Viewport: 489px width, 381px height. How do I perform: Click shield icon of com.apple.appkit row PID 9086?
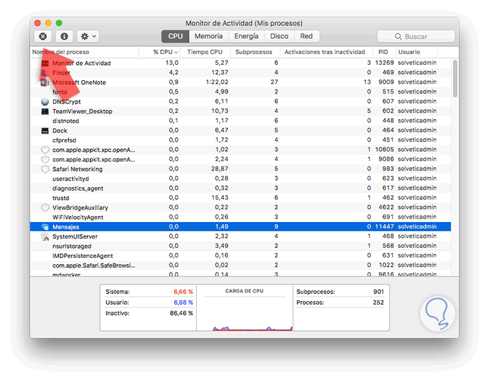pyautogui.click(x=46, y=160)
